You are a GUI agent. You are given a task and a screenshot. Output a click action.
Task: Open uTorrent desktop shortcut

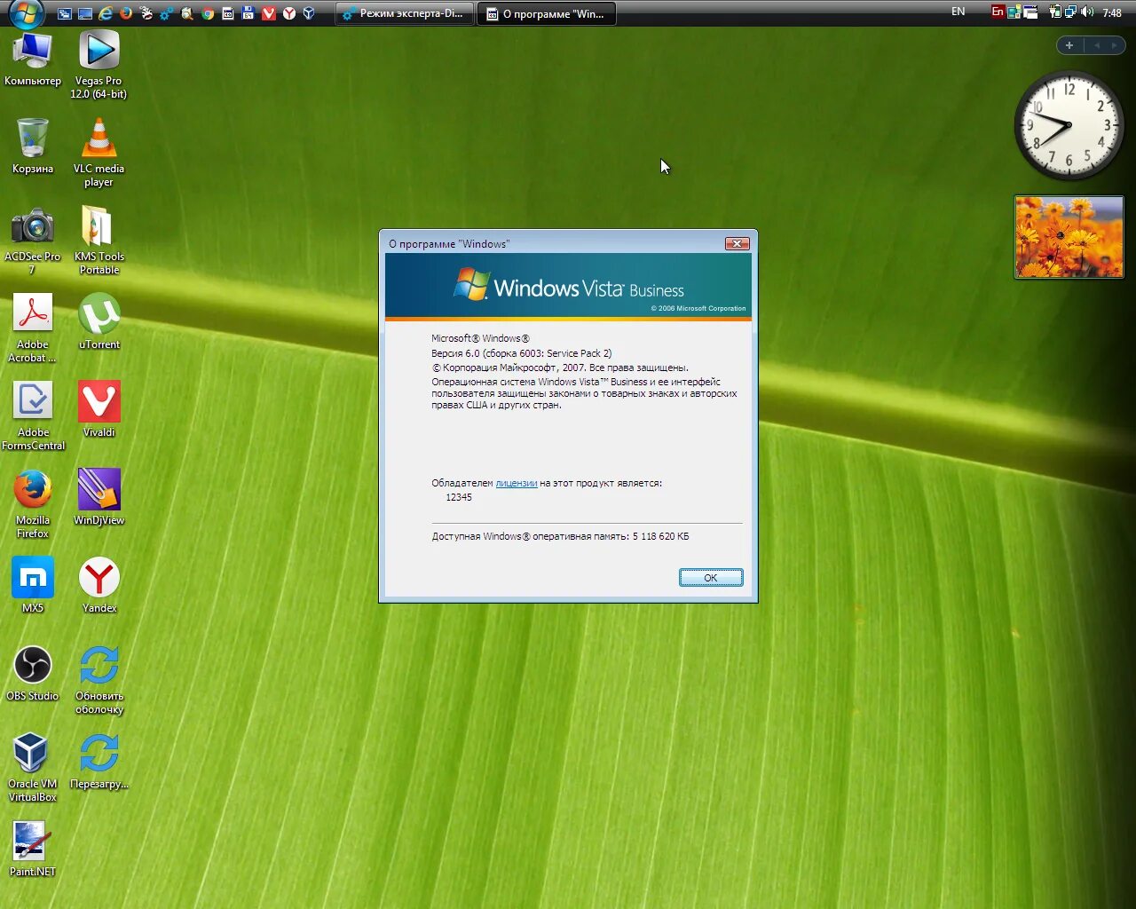(x=99, y=321)
